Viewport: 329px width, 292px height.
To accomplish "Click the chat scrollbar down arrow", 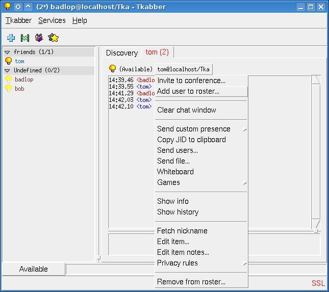I will (316, 224).
